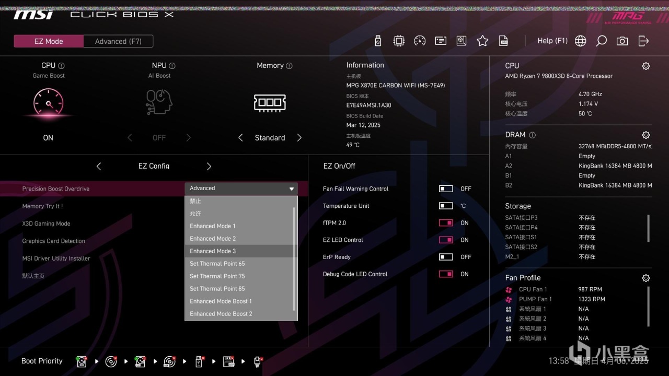Choose 允许 from the PBO list

click(x=239, y=214)
